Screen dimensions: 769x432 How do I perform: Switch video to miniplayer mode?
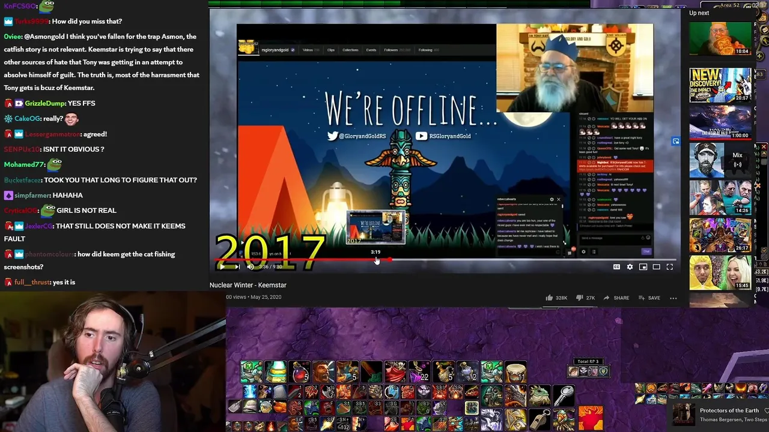(x=643, y=266)
